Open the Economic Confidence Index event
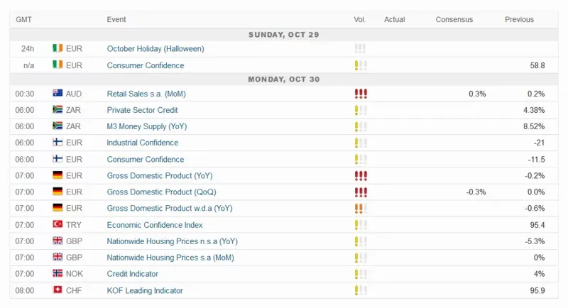This screenshot has height=308, width=568. click(154, 225)
